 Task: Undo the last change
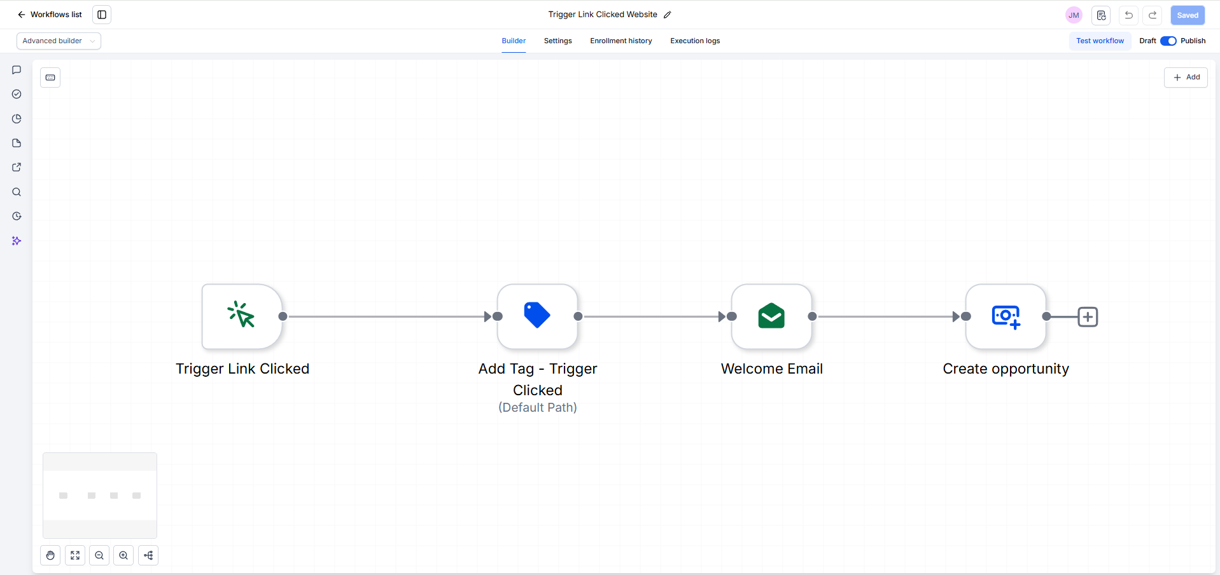point(1128,15)
